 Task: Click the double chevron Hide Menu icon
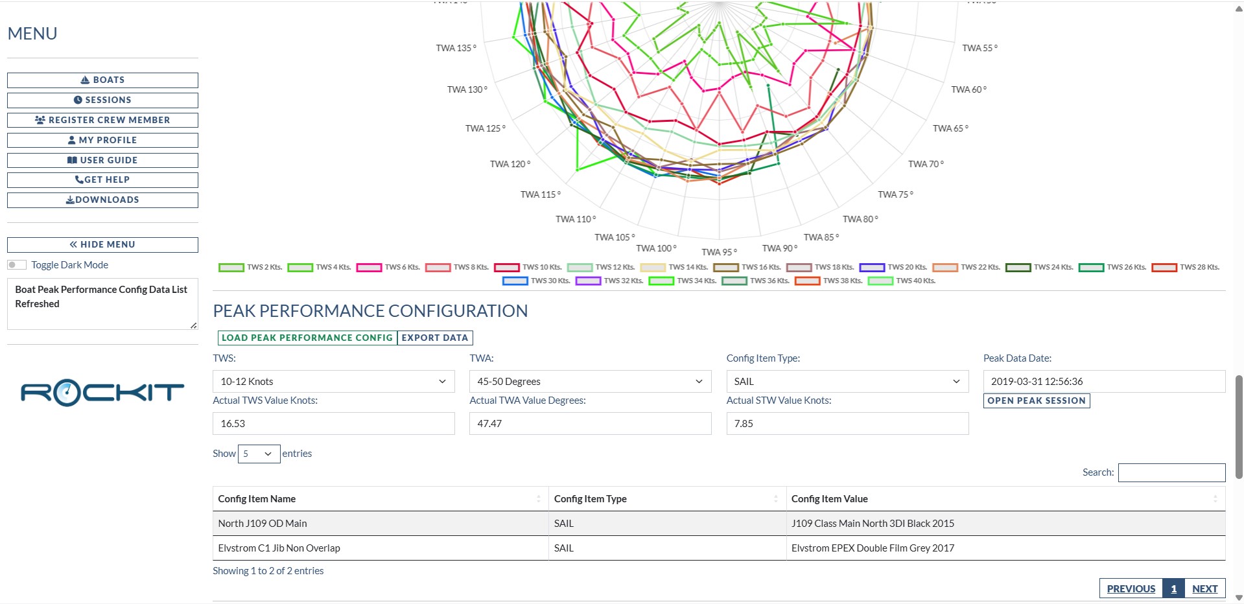74,245
